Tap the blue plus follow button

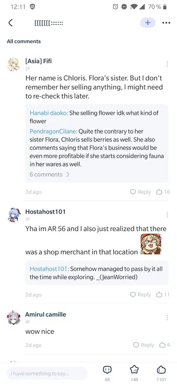148,23
